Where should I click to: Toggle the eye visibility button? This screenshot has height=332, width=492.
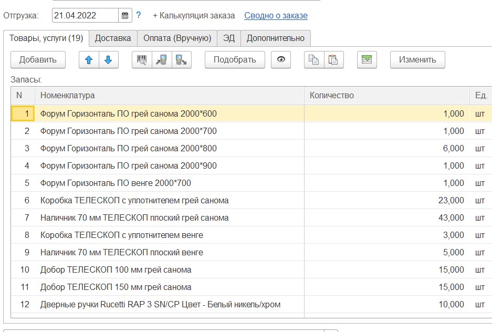[281, 60]
